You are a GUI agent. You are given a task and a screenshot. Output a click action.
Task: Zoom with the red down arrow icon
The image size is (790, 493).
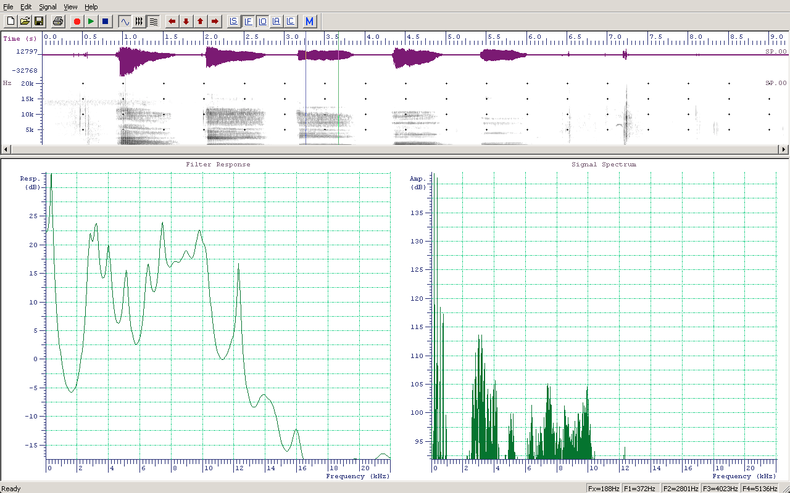tap(186, 22)
